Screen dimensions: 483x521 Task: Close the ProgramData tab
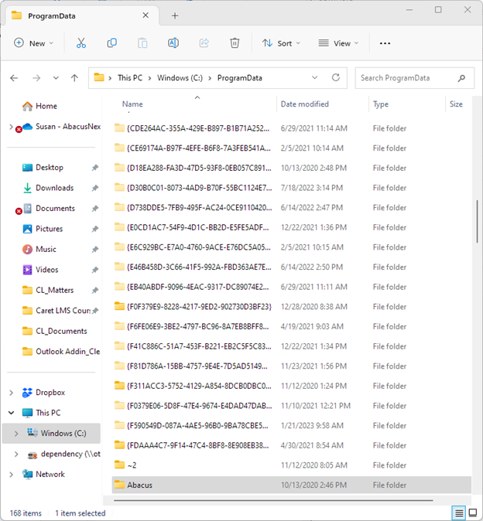[146, 15]
